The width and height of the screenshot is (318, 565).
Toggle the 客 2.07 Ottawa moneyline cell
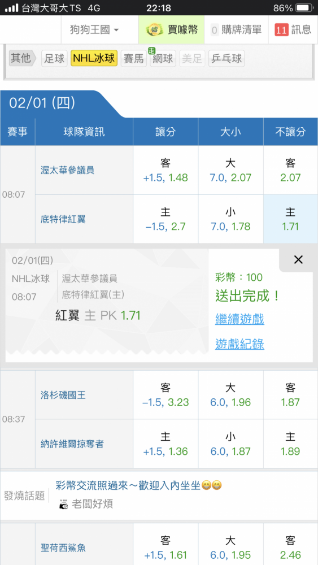pyautogui.click(x=290, y=170)
